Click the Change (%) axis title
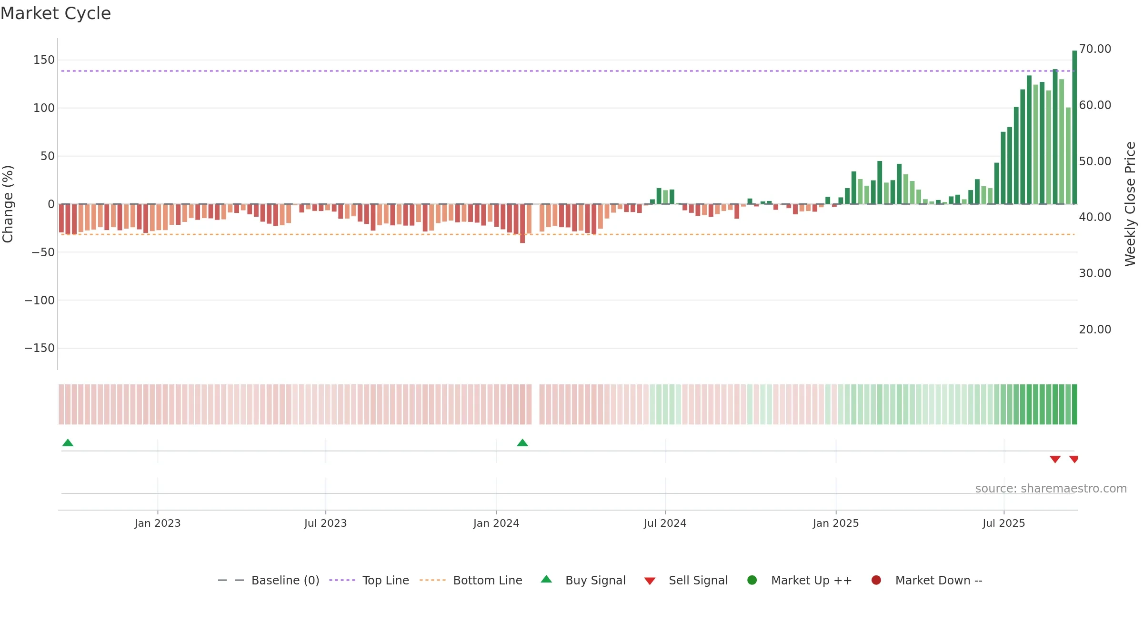Screen dimensions: 1143x643 pos(8,204)
